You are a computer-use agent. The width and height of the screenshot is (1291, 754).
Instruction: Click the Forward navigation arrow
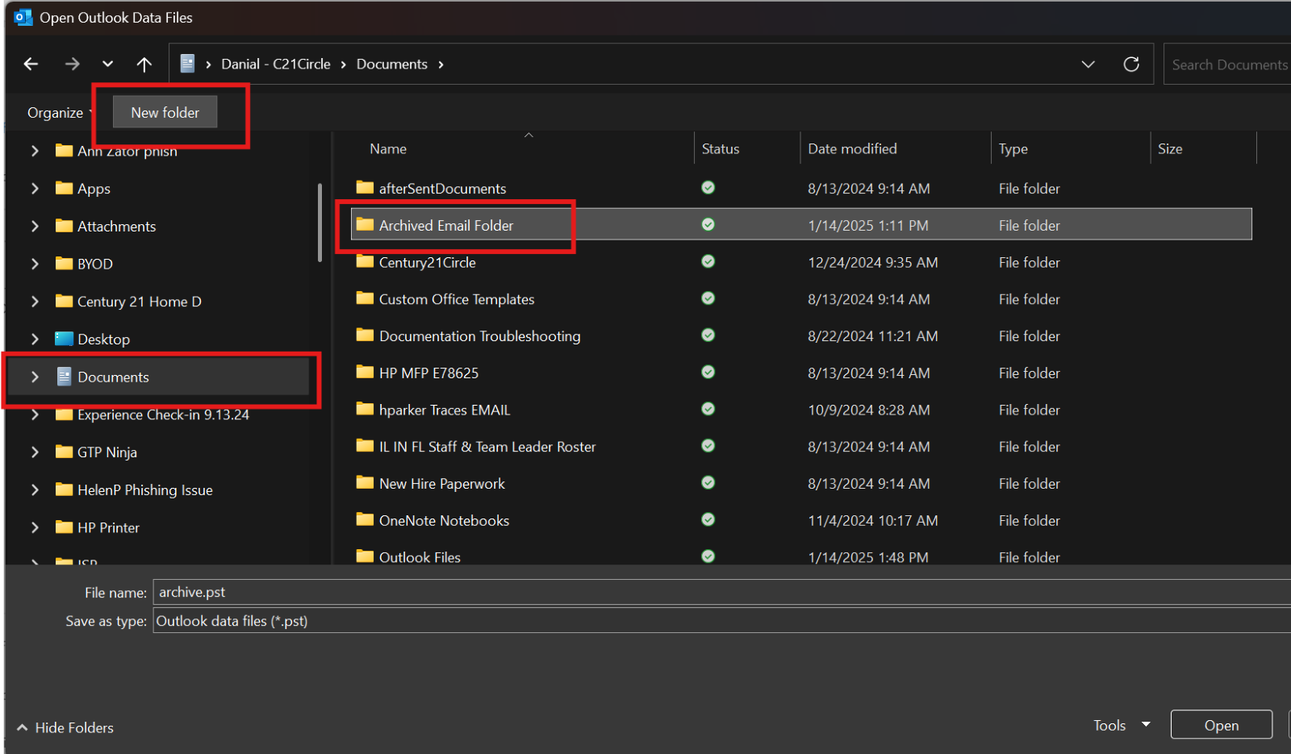coord(73,65)
